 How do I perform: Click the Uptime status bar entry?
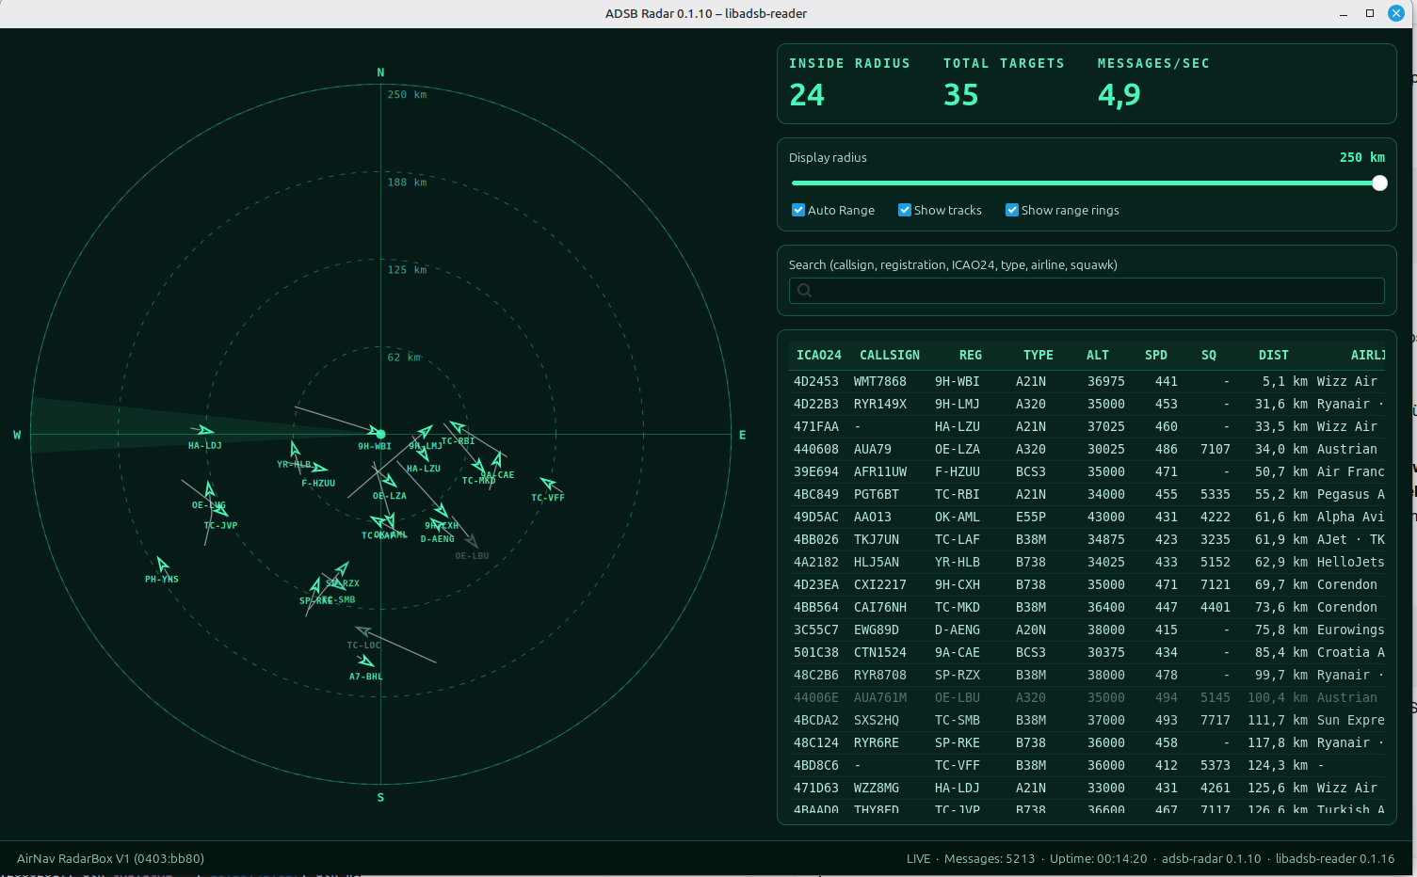click(x=1099, y=858)
